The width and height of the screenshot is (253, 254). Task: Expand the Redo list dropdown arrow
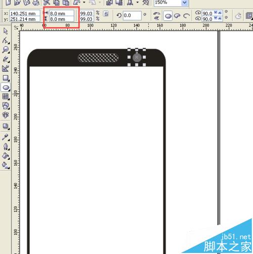coord(100,3)
